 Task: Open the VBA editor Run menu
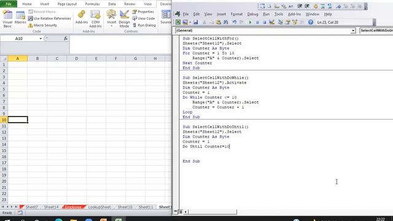click(266, 14)
